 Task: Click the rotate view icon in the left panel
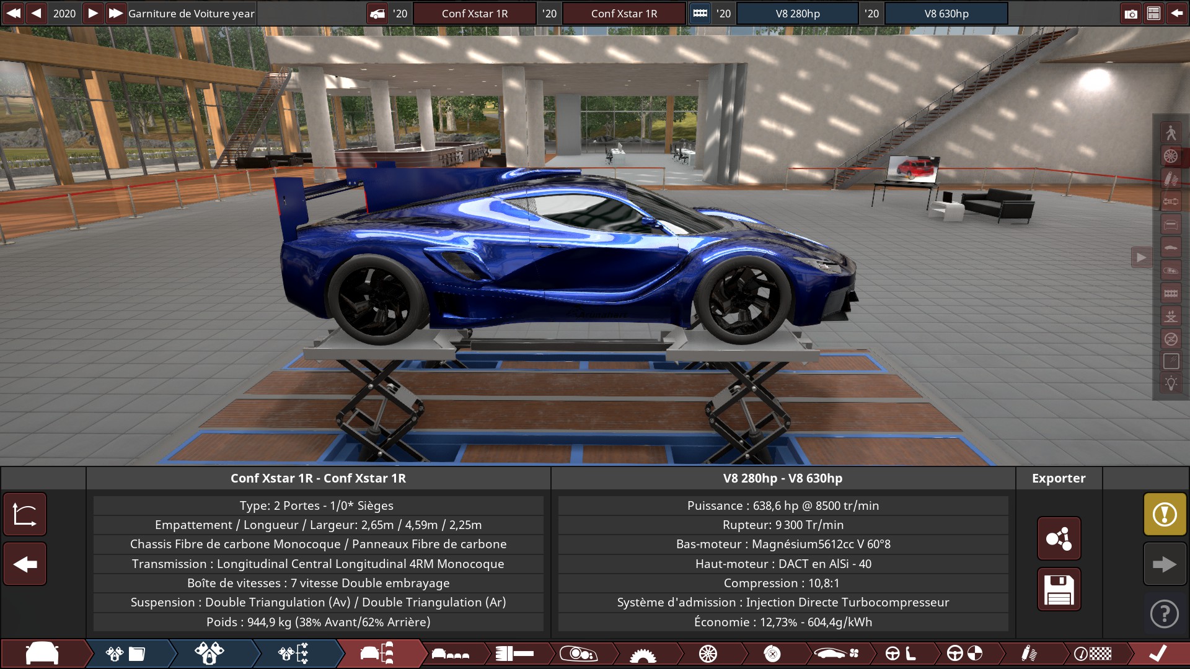25,514
